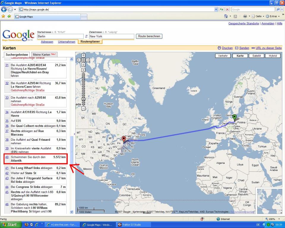Open the recent pages dropdown arrow
285x228 pixels.
15,9
